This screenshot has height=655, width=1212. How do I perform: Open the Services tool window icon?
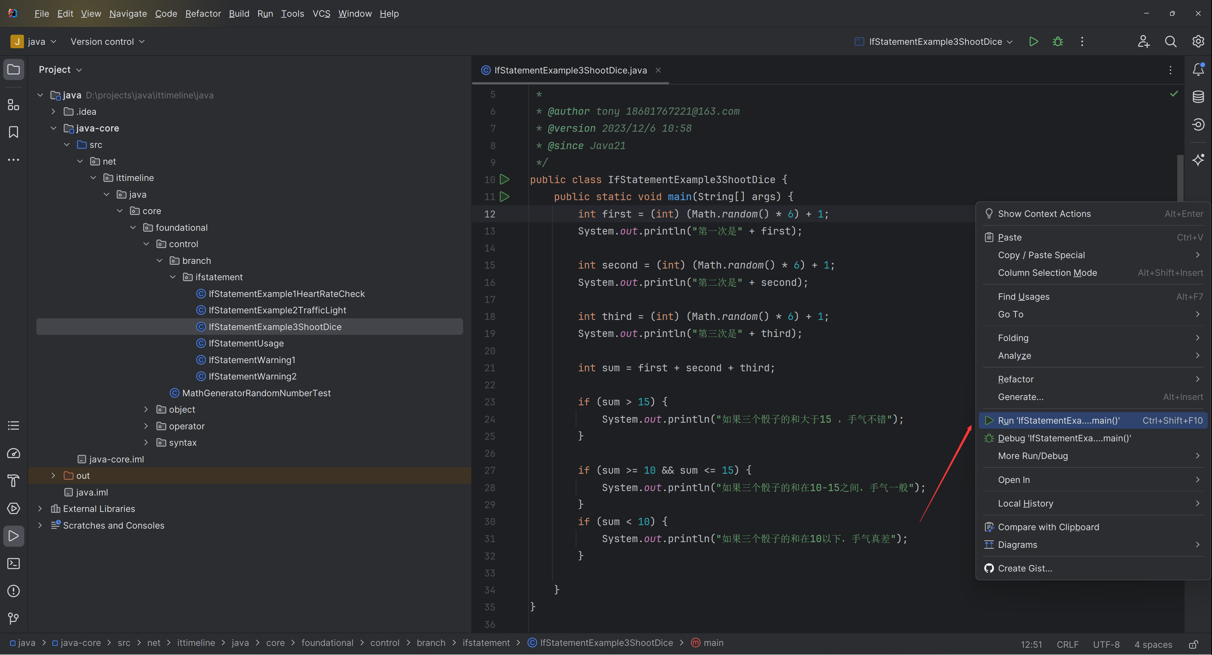pyautogui.click(x=14, y=508)
